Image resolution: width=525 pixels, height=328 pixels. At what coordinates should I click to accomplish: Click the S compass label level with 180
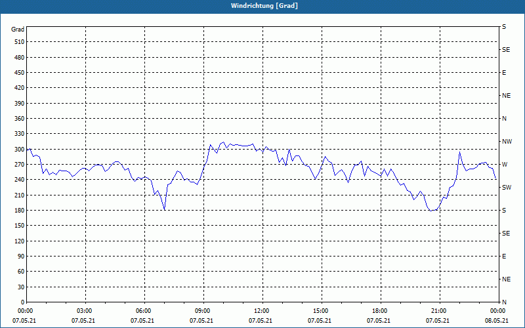point(504,211)
